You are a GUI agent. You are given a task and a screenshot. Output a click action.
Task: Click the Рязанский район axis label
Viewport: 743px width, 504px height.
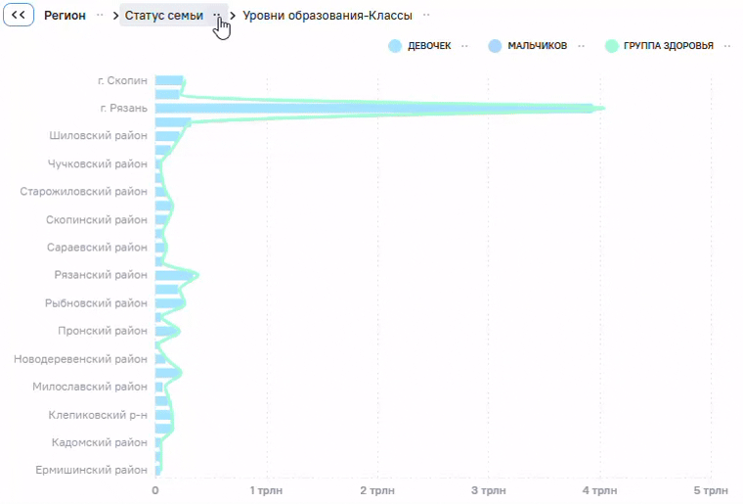(x=101, y=275)
